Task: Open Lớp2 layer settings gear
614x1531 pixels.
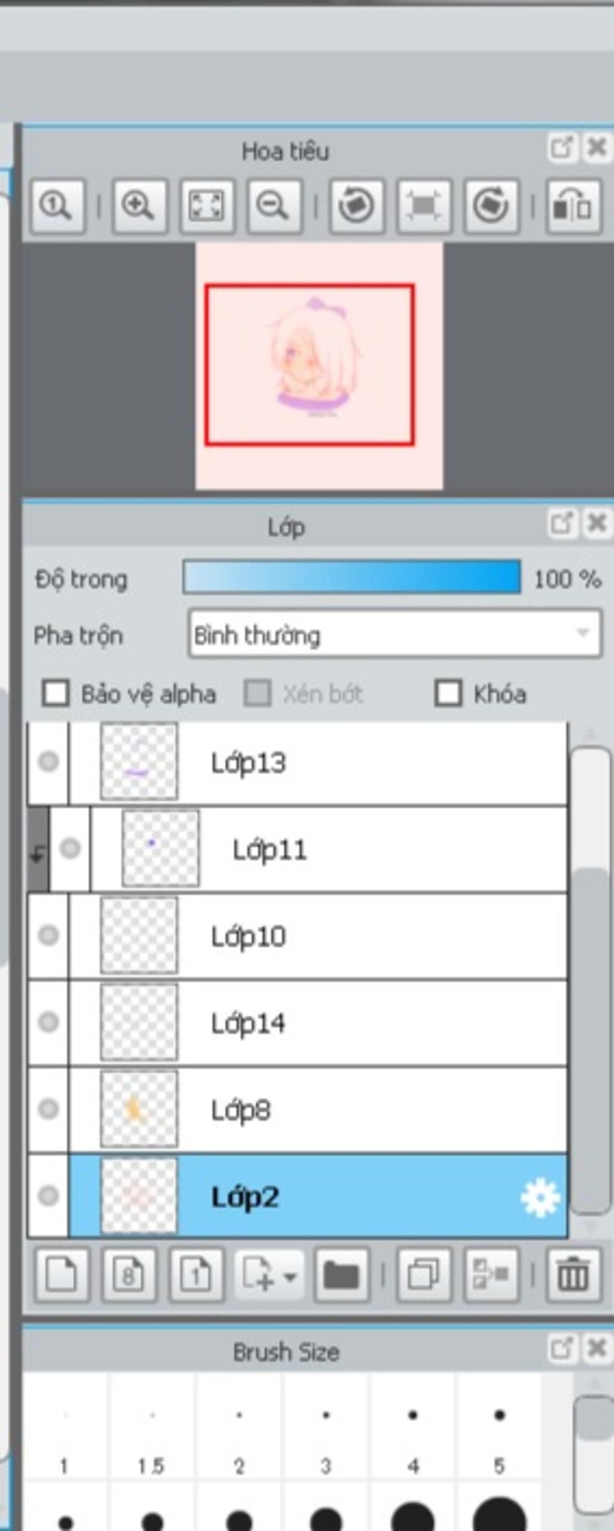Action: click(540, 1197)
